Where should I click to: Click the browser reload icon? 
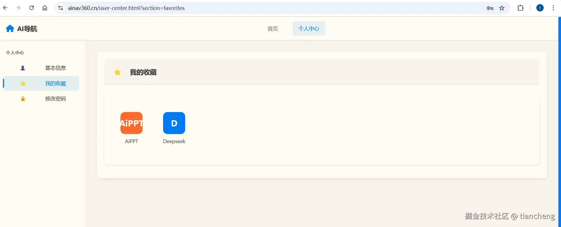32,8
